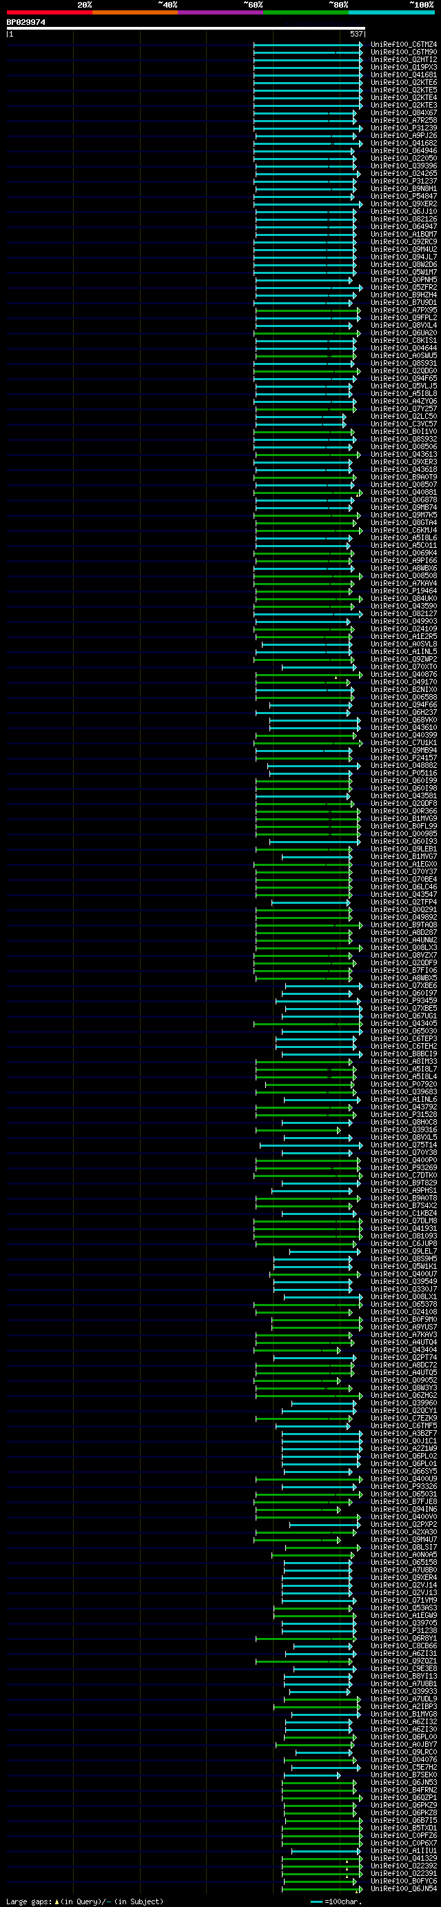Open entry UniRef100_A1BQM7

(404, 234)
